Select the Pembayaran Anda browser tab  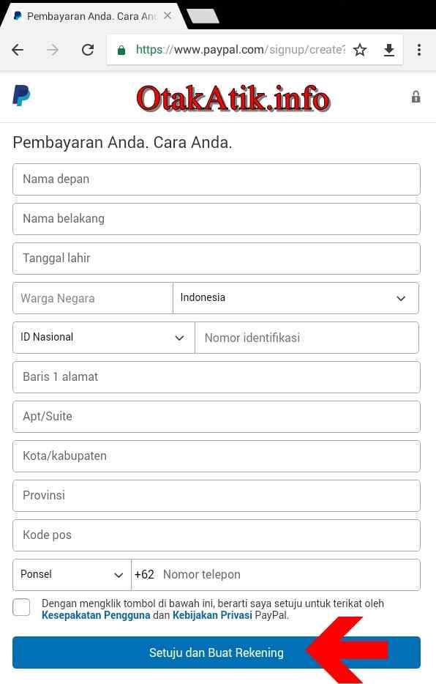click(91, 17)
